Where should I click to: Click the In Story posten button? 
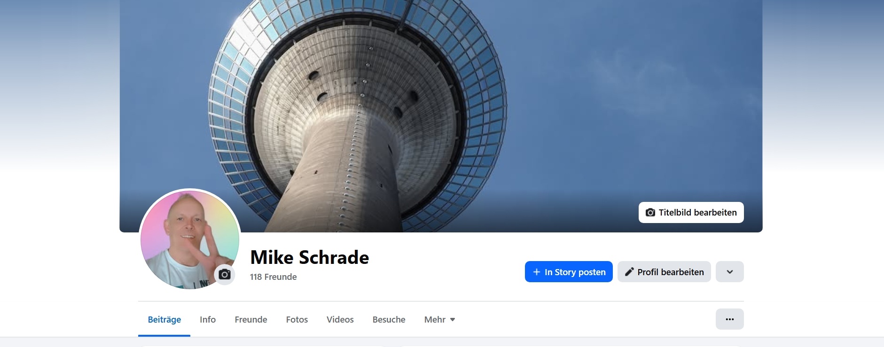(x=569, y=272)
